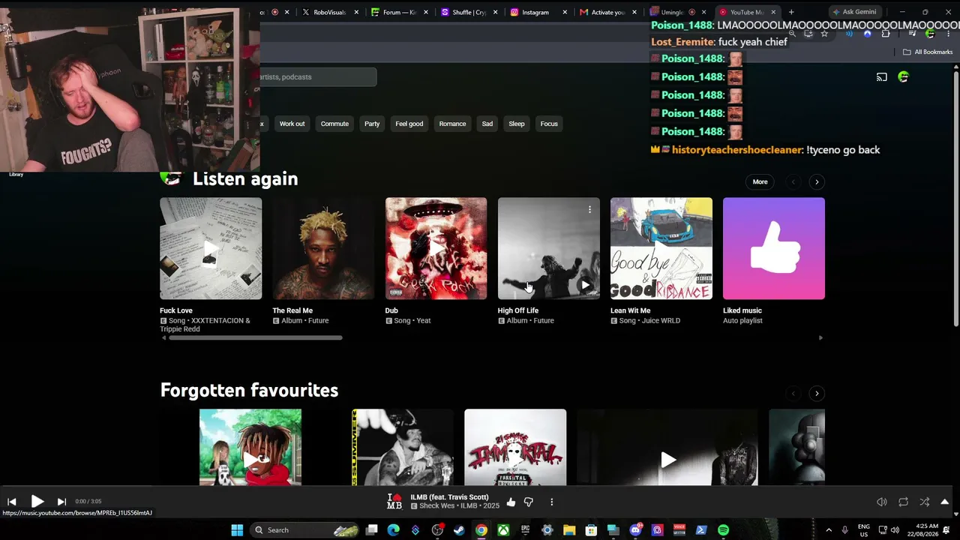Open Xbox app from the taskbar
Image resolution: width=960 pixels, height=540 pixels.
point(503,530)
